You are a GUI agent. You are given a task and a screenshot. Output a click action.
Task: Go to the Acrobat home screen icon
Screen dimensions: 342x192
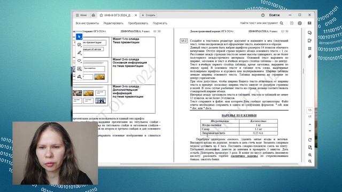(94, 15)
